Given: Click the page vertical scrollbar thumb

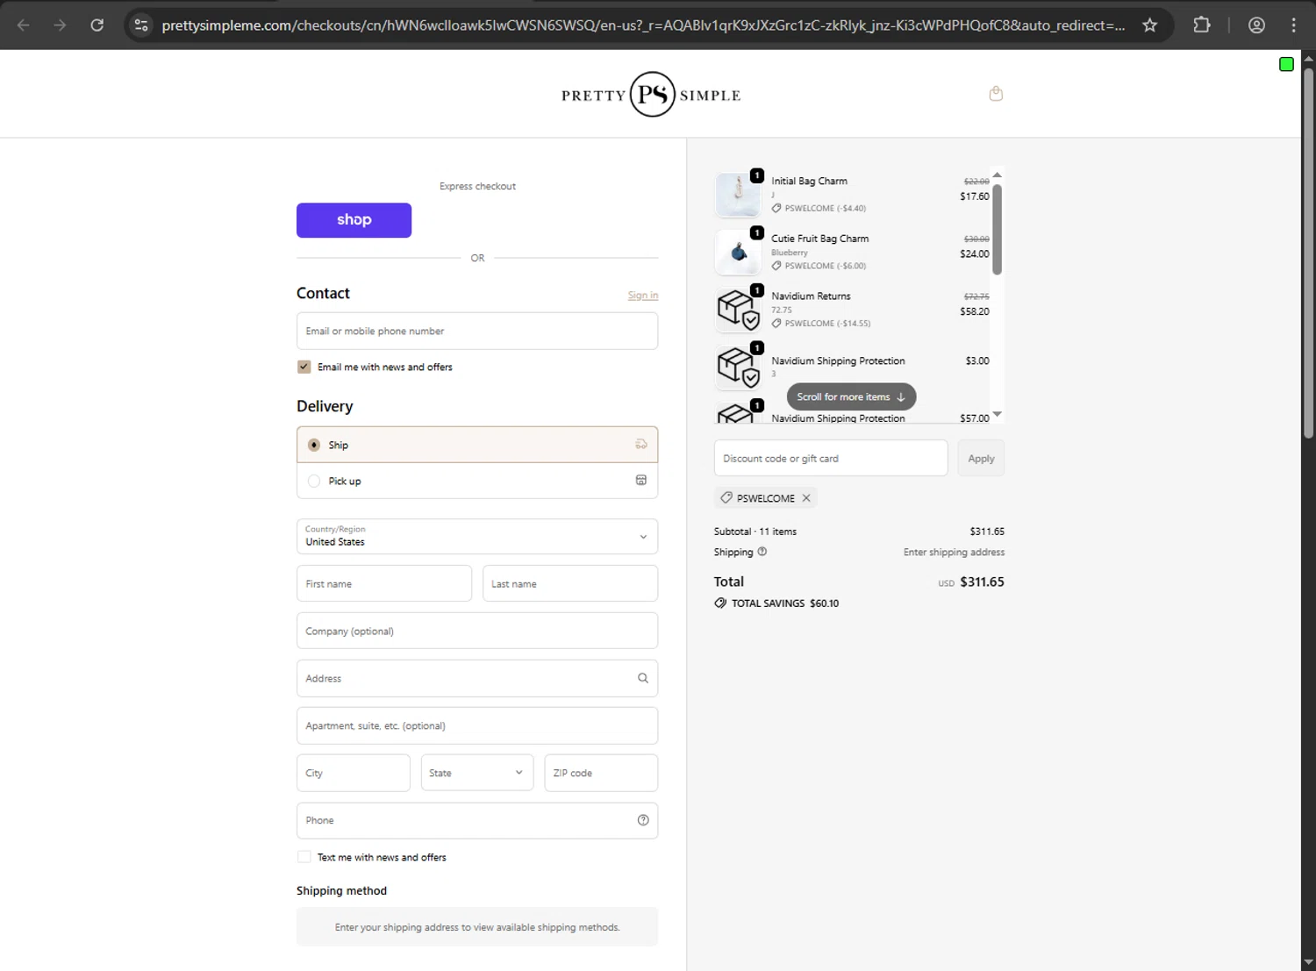Looking at the screenshot, I should pyautogui.click(x=1308, y=253).
